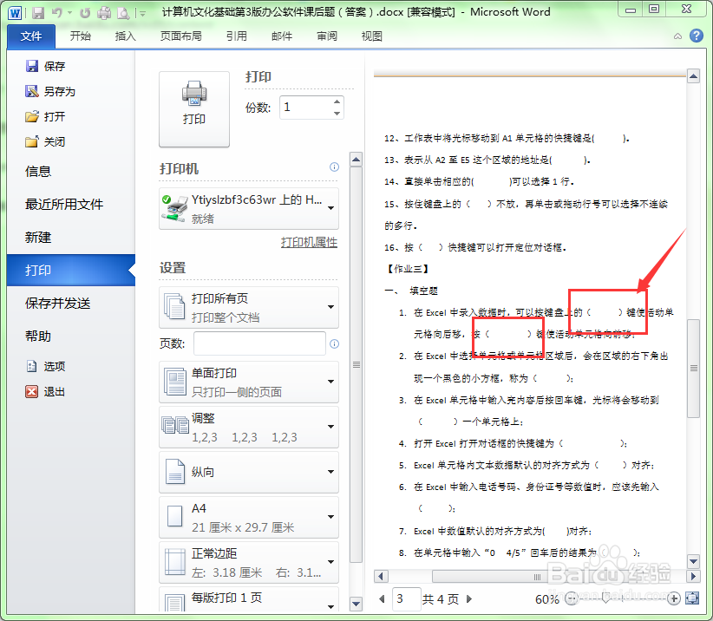The height and width of the screenshot is (621, 713).
Task: Select 打印 in the backstage sidebar
Action: [x=71, y=270]
